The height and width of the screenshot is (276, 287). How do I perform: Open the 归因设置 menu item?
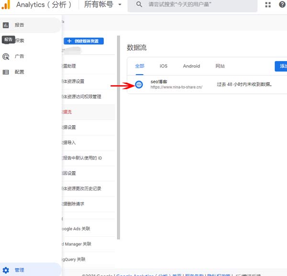(88, 173)
